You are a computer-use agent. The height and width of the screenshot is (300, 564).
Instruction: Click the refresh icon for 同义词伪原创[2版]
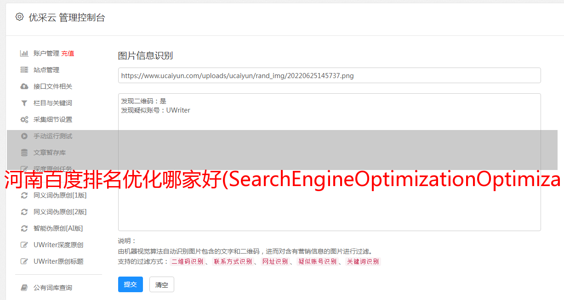[x=24, y=212]
